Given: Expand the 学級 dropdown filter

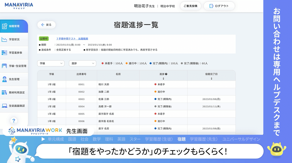Looking at the screenshot, I should click(x=51, y=63).
